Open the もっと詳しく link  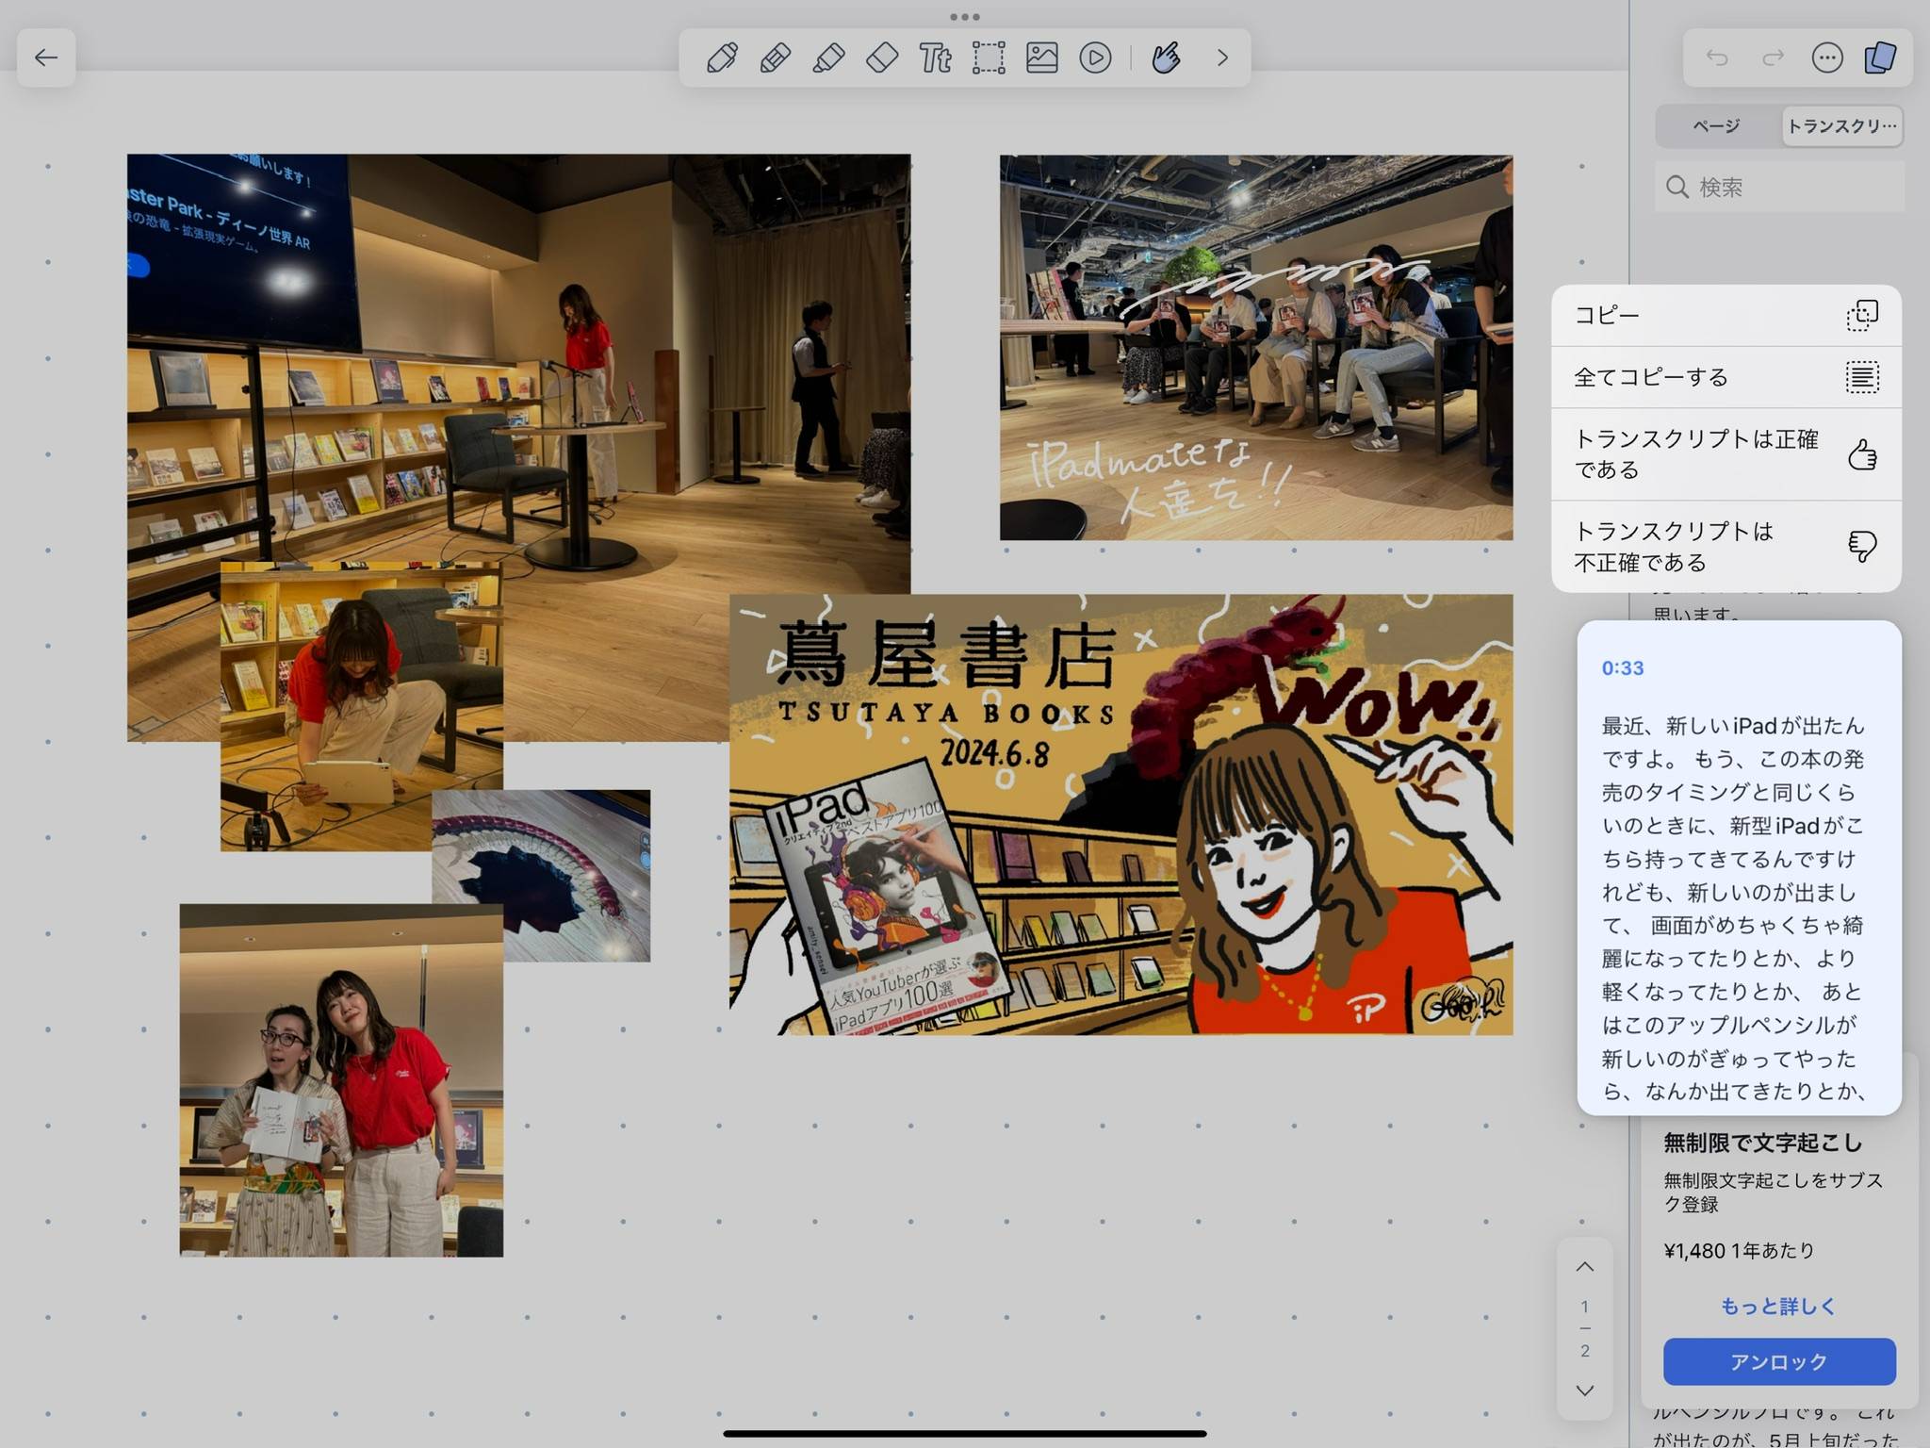1778,1306
